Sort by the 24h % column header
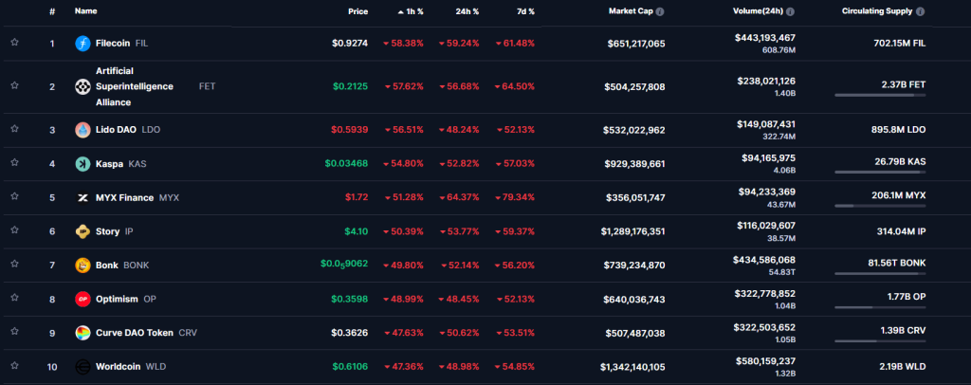 (467, 11)
